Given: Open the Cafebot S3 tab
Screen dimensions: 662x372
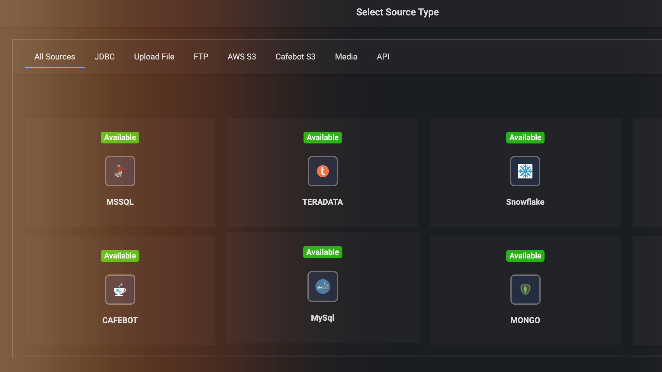Looking at the screenshot, I should [295, 57].
